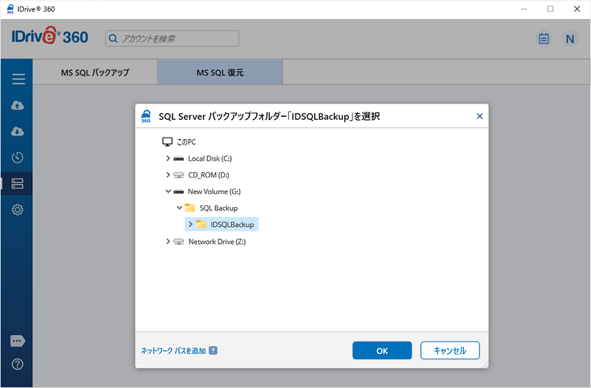Select the IDSQLBackup folder label
The height and width of the screenshot is (388, 591).
click(232, 224)
